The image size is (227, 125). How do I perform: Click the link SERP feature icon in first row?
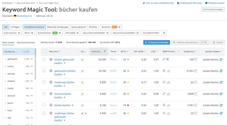click(164, 59)
